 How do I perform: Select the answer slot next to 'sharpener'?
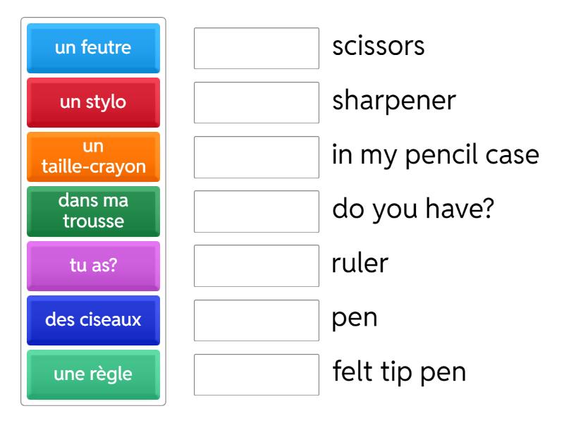click(x=257, y=102)
